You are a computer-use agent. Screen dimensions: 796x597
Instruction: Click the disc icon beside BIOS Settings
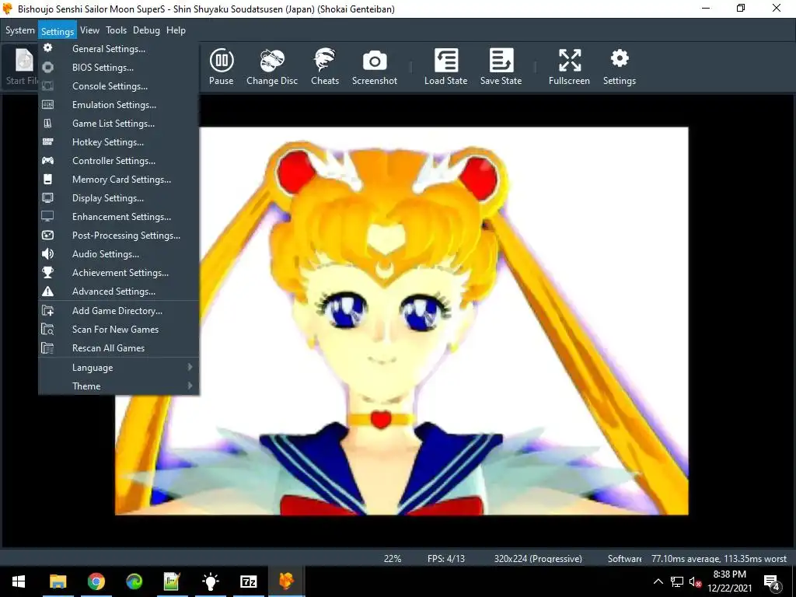(x=47, y=67)
